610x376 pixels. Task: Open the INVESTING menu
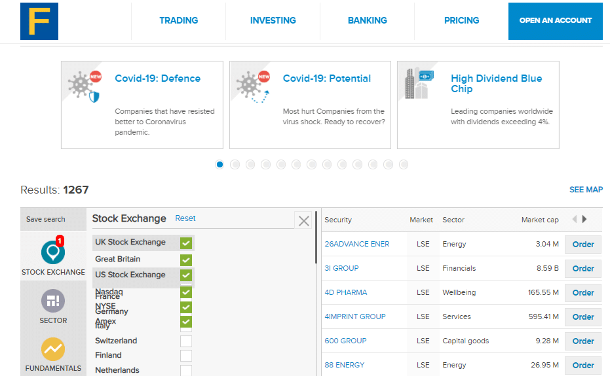(x=273, y=20)
